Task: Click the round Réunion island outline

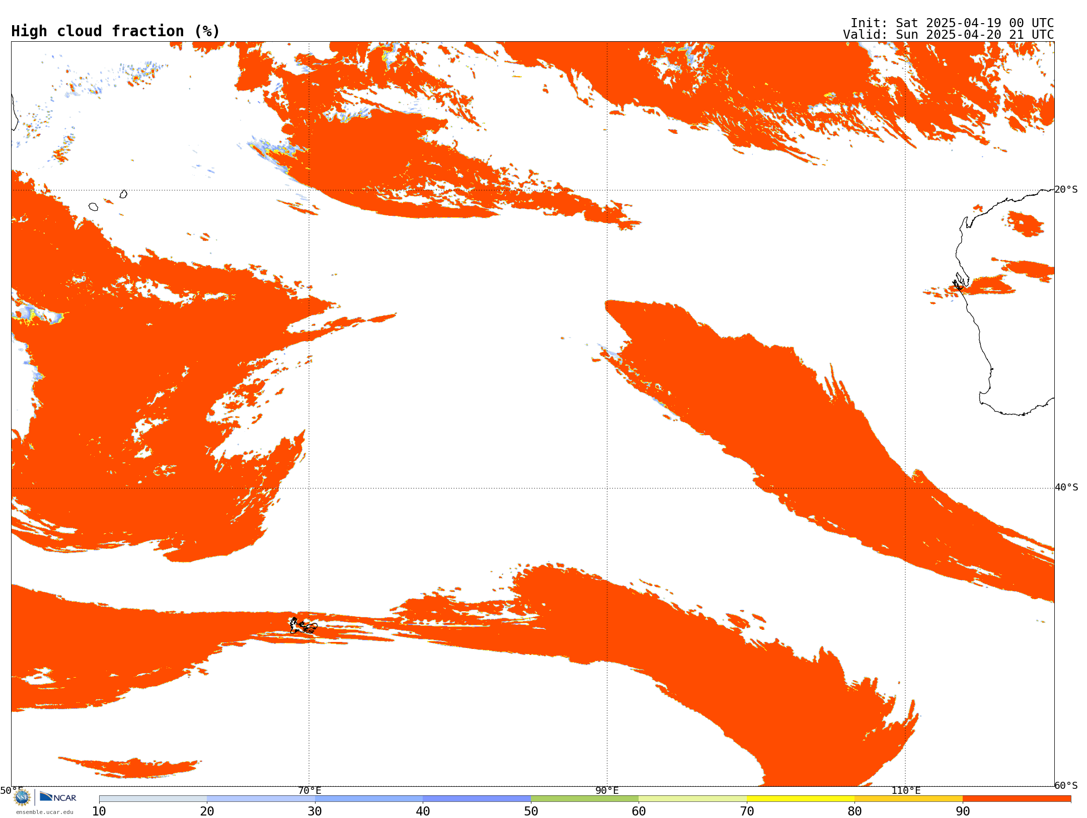Action: (x=93, y=207)
